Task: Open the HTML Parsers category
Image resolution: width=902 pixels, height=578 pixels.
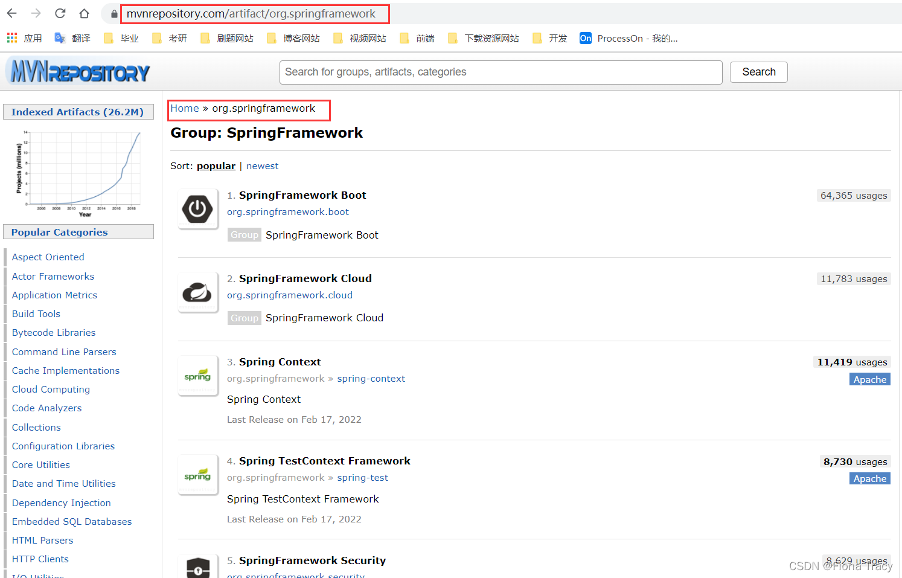Action: click(42, 541)
